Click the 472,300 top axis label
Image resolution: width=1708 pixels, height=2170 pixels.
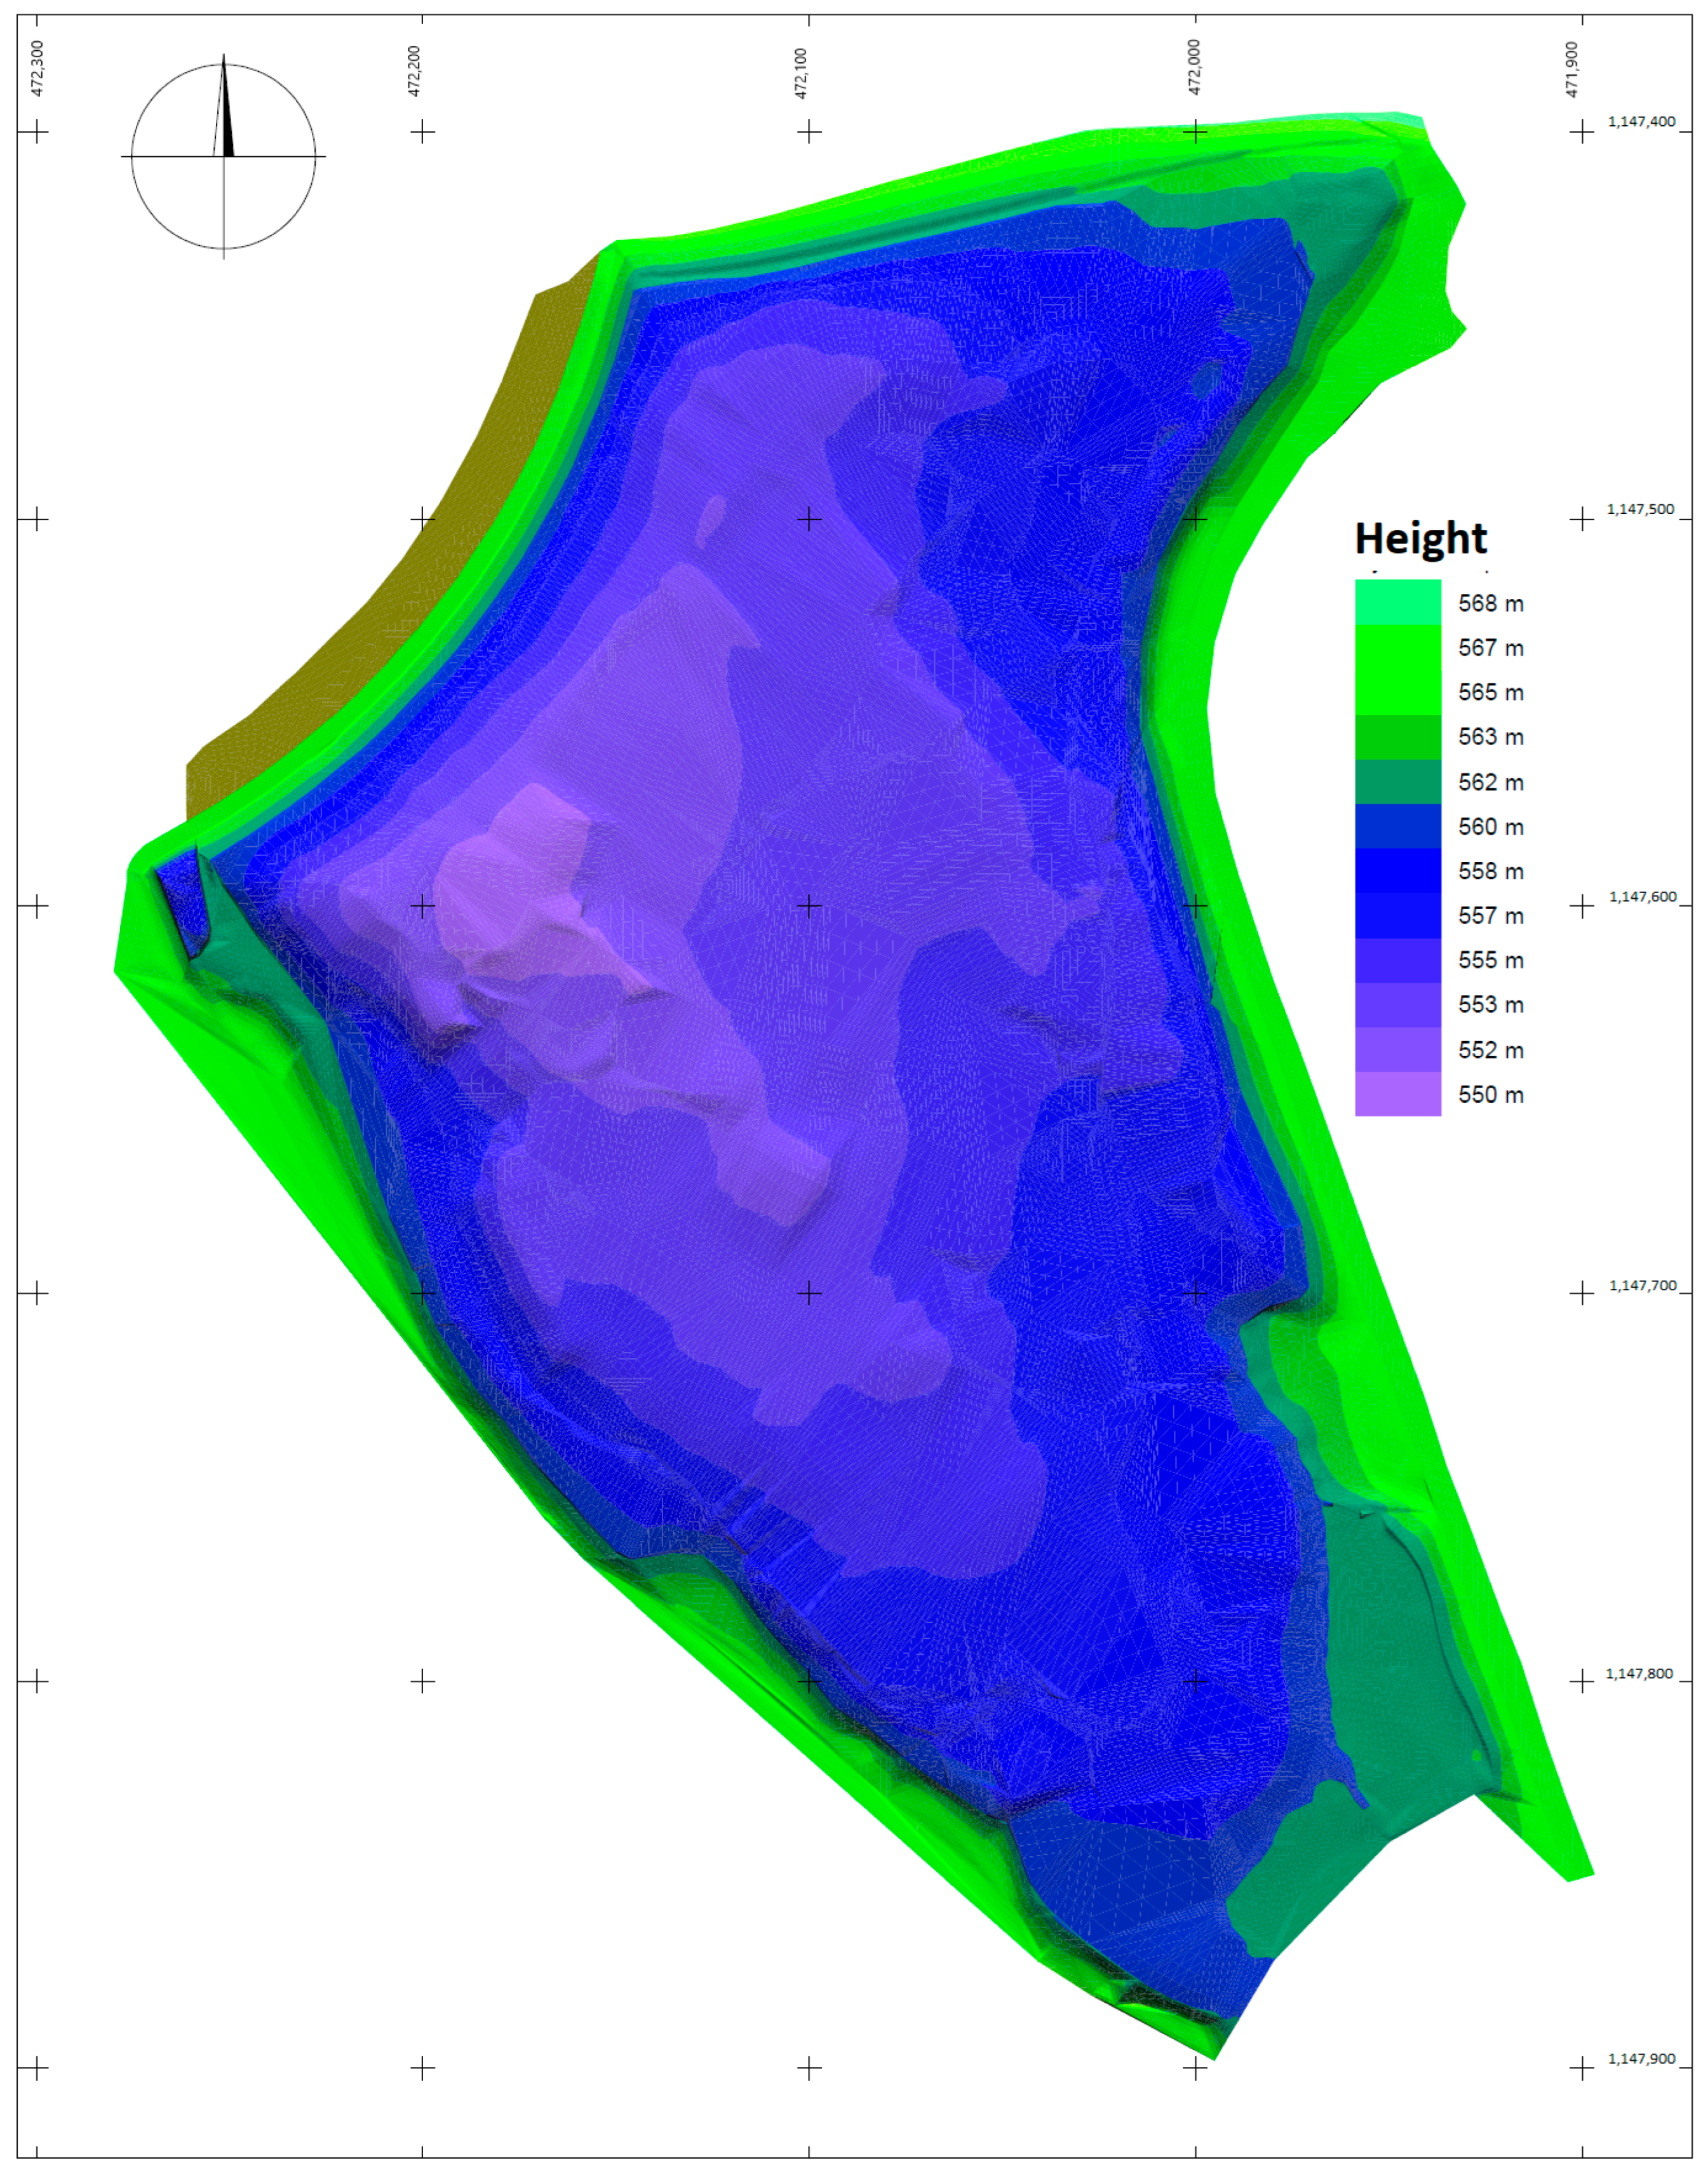(38, 69)
